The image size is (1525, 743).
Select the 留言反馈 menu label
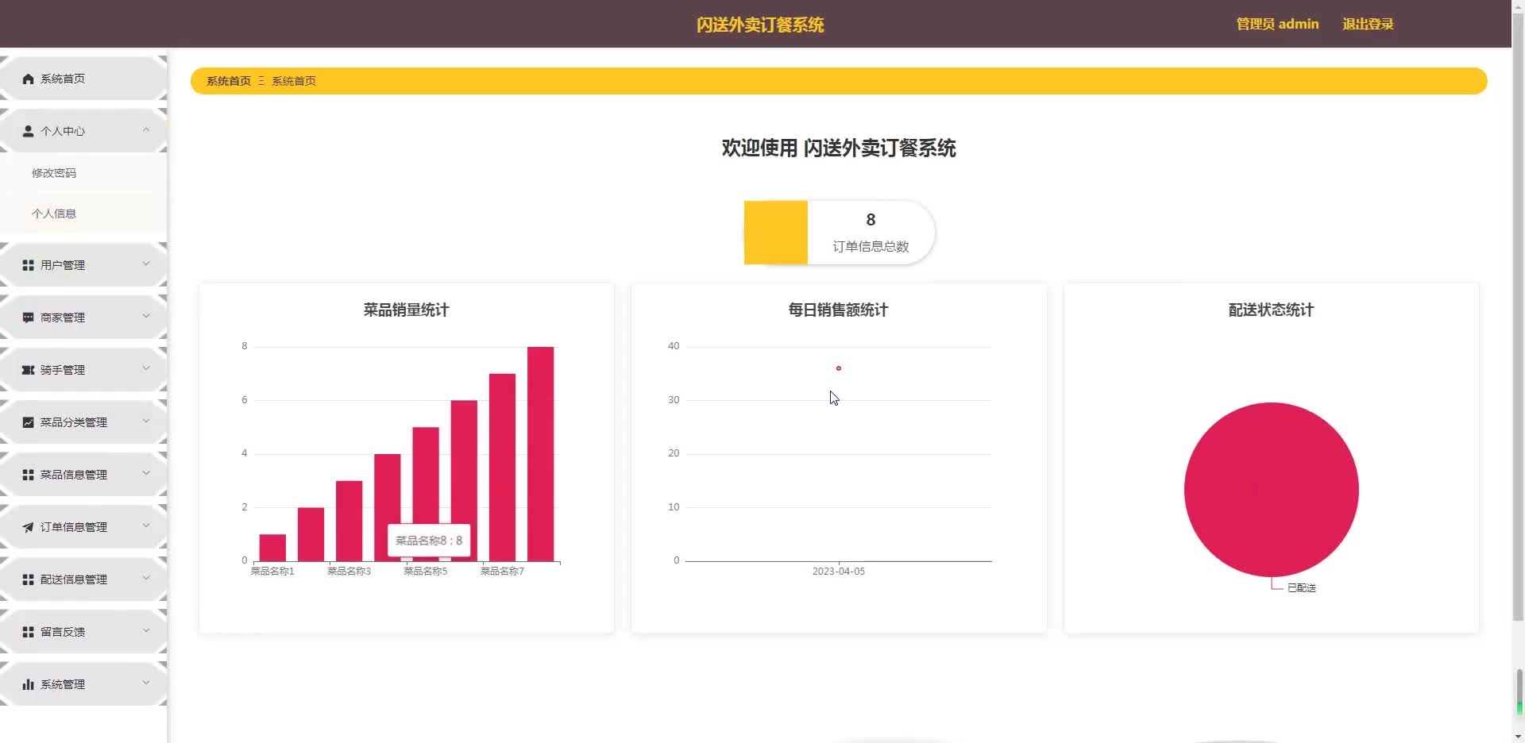pyautogui.click(x=63, y=632)
